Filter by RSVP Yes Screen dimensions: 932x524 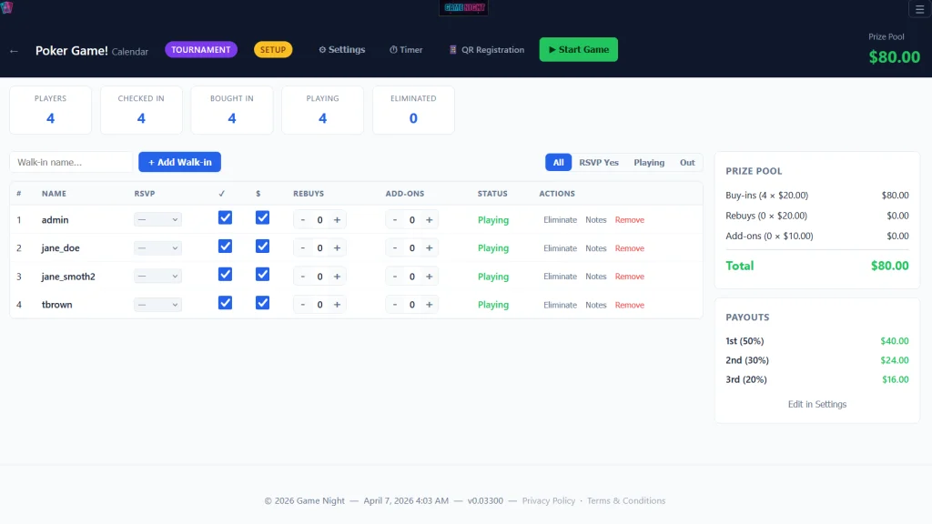(599, 162)
